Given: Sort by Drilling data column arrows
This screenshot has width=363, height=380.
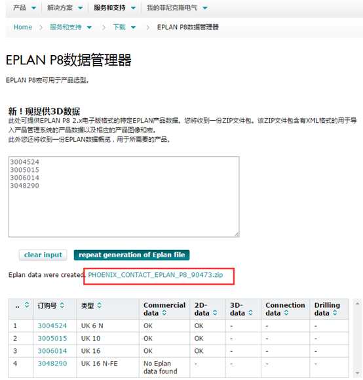Looking at the screenshot, I should coord(335,313).
